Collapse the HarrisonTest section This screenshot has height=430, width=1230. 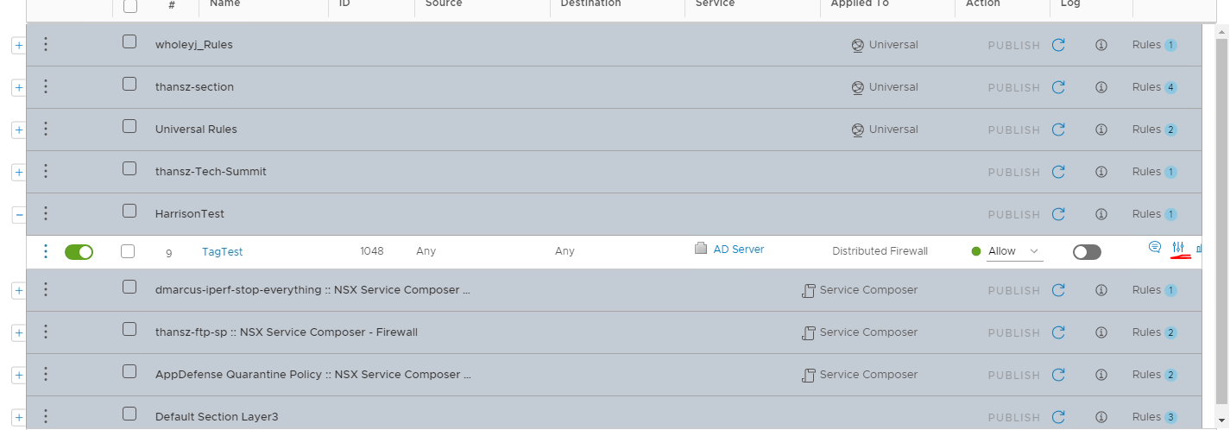[19, 215]
